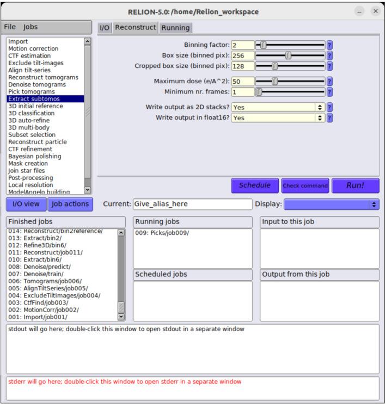Open Write output in float16 dropdown
Viewport: 386px width, 404px height.
pyautogui.click(x=278, y=118)
